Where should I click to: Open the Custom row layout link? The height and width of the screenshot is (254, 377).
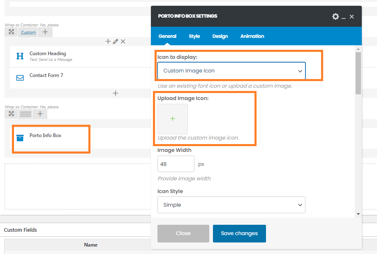(x=28, y=32)
